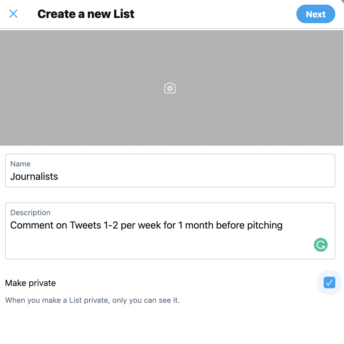Viewport: 344px width, 344px height.
Task: Uncheck the Make private checkbox
Action: point(329,283)
